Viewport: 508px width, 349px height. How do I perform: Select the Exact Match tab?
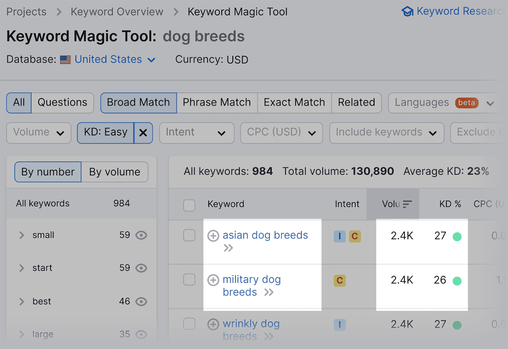coord(294,102)
